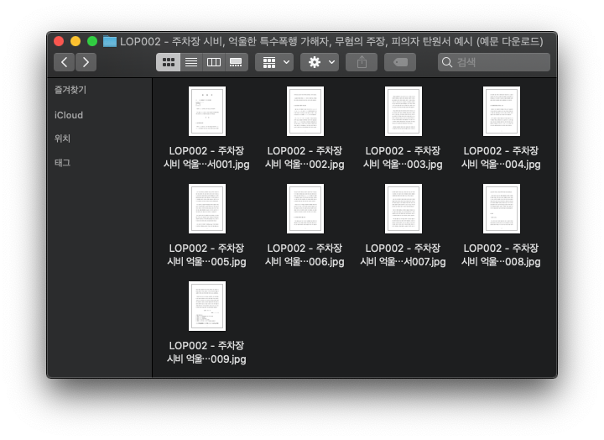The image size is (604, 440).
Task: Select thumbnail of file ending 008.jpg
Action: (x=502, y=208)
